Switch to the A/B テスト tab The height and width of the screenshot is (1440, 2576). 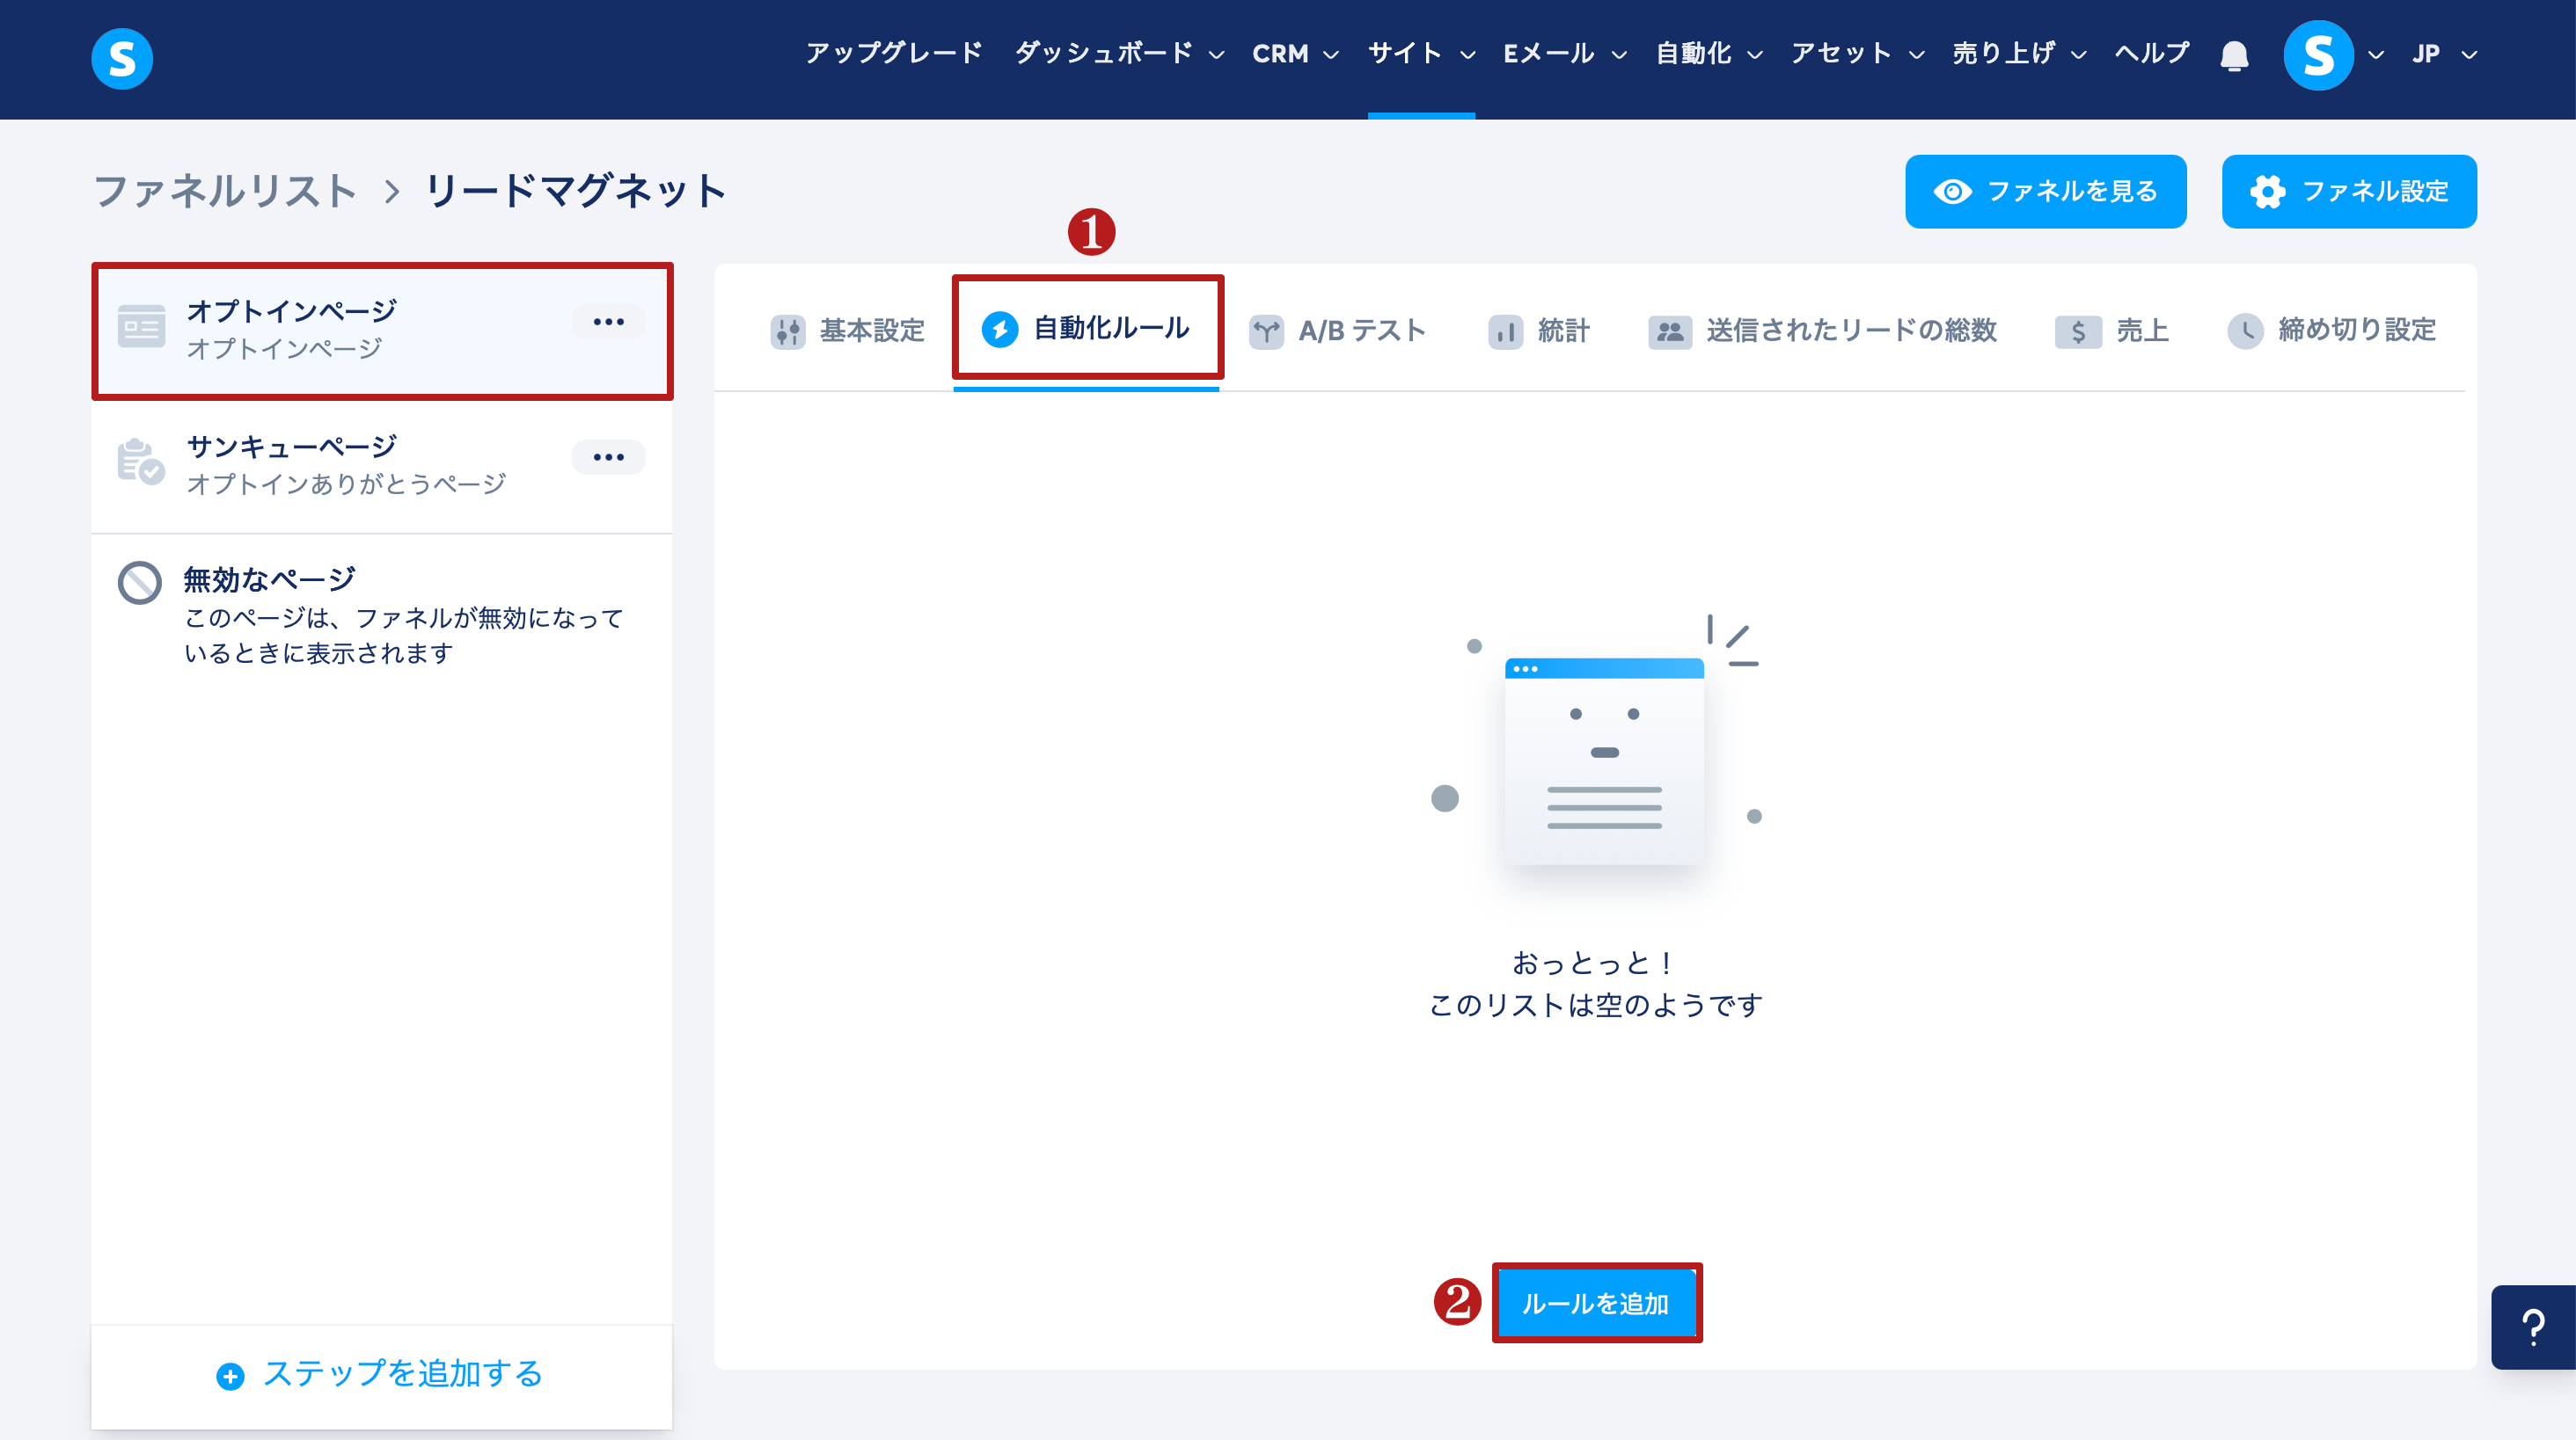(1337, 331)
